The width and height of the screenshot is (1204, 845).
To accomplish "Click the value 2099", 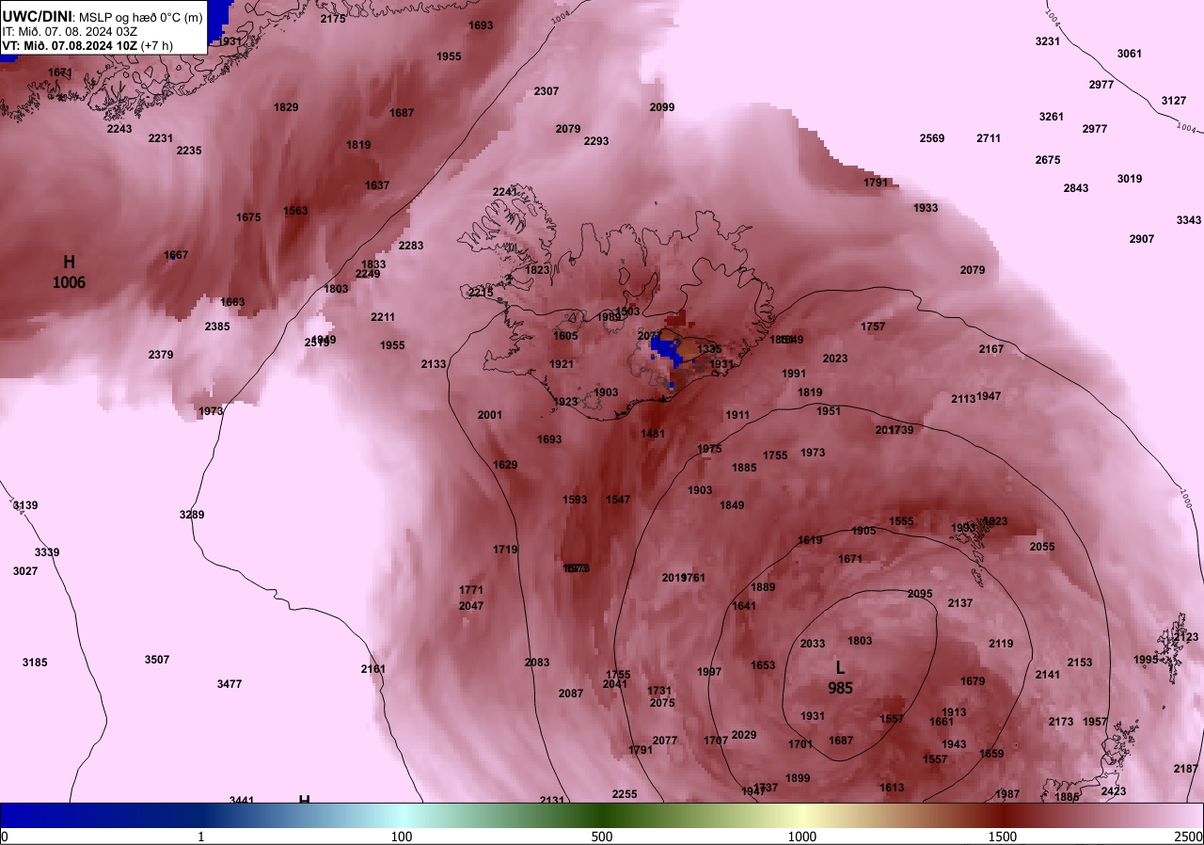I will coord(662,107).
